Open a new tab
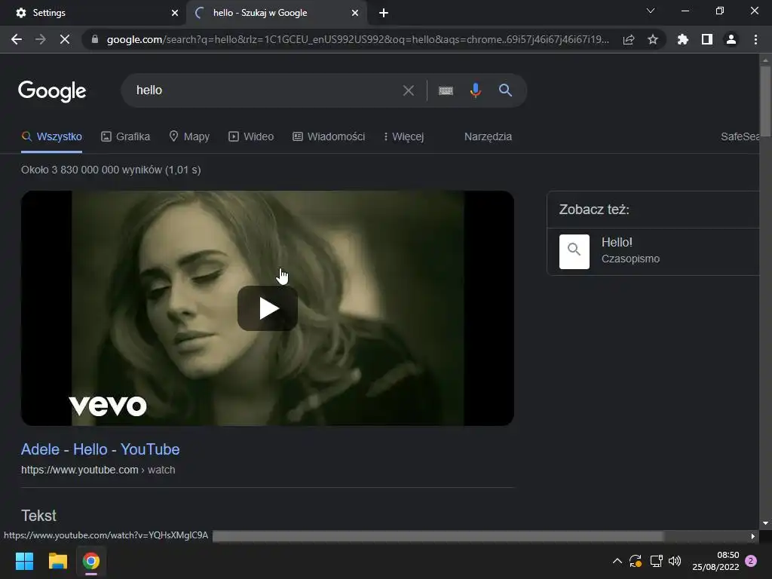 click(x=384, y=13)
